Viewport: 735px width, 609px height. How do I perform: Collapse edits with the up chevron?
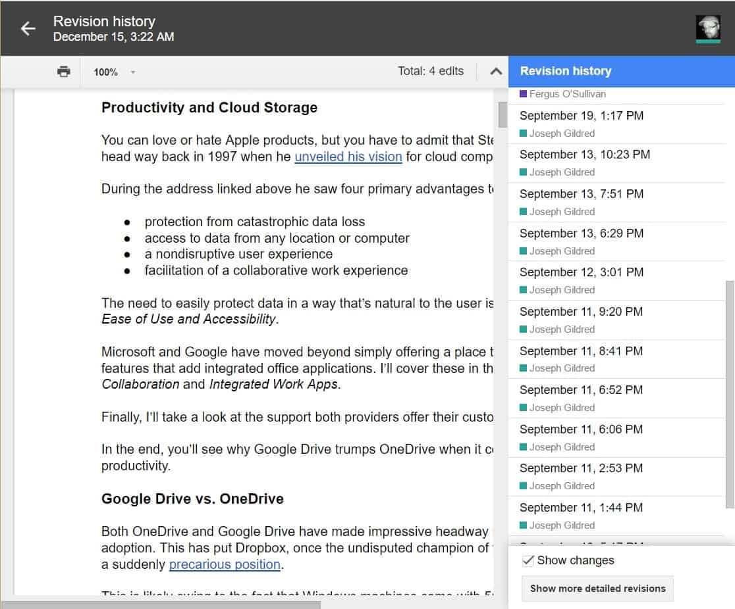(x=496, y=71)
